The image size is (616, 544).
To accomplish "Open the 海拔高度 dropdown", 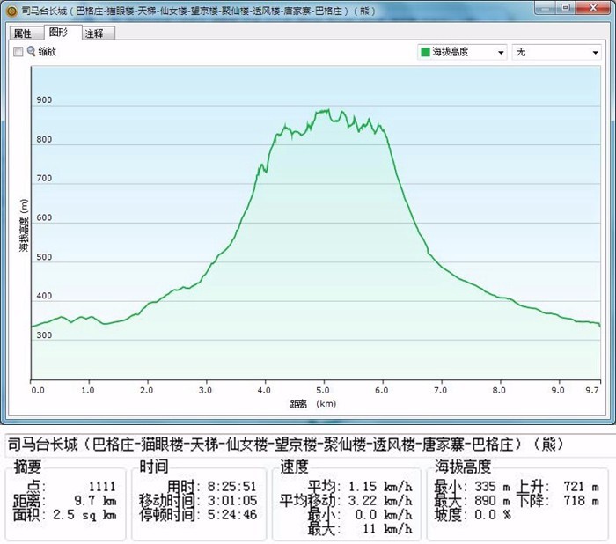I will click(x=462, y=52).
